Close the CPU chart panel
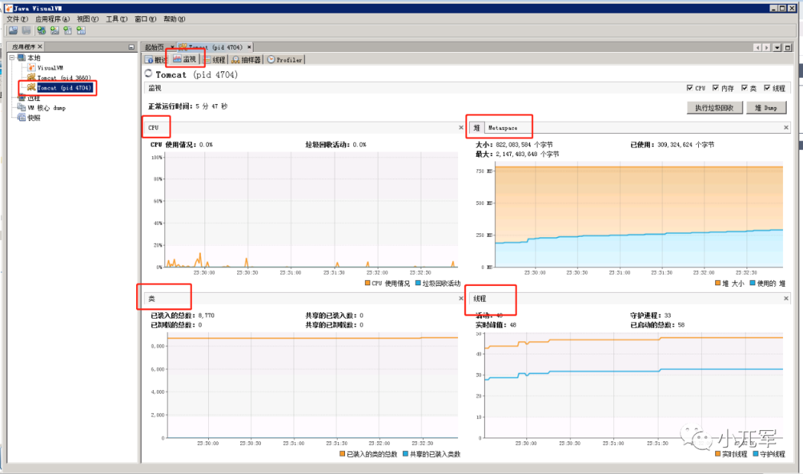This screenshot has width=803, height=474. coord(461,128)
